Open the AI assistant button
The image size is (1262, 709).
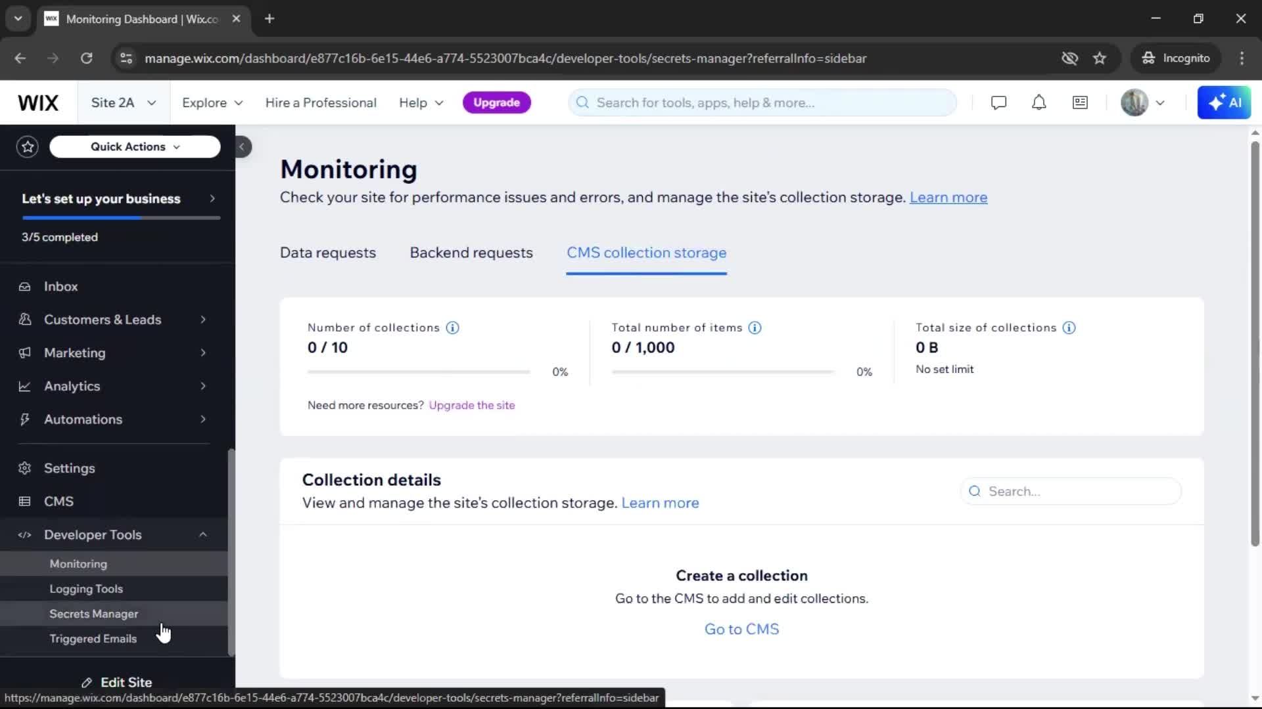(1224, 103)
